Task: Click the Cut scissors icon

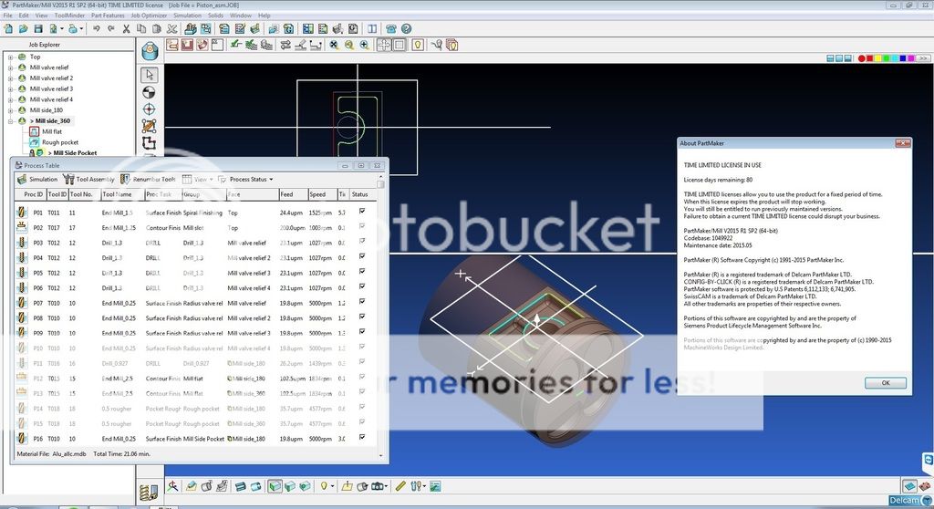Action: pos(127,29)
